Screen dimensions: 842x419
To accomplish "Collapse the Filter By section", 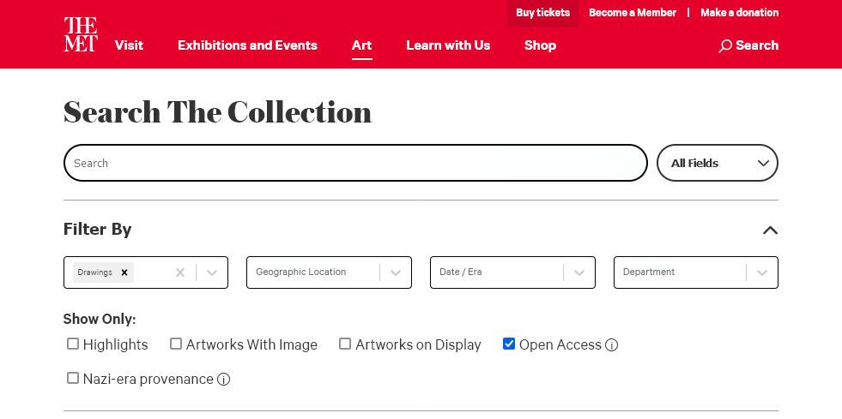I will (x=770, y=230).
